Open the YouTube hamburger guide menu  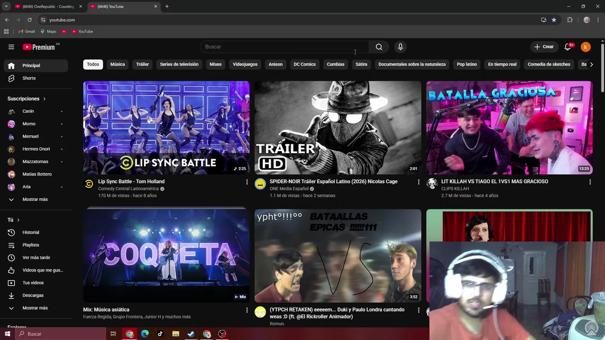point(11,47)
